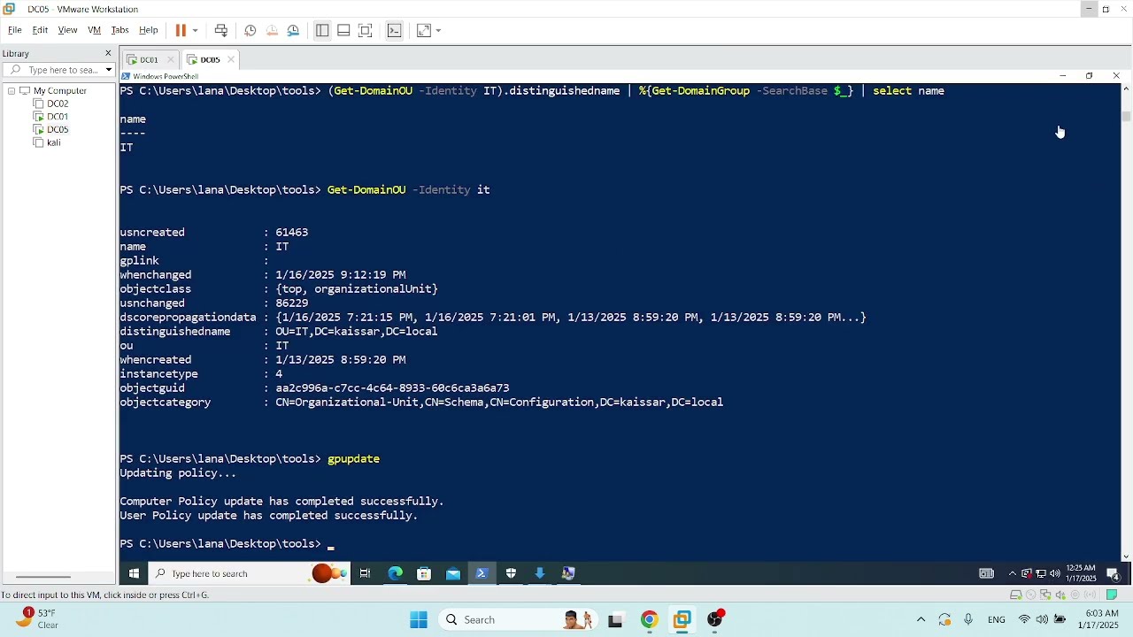The width and height of the screenshot is (1133, 637).
Task: Open the guest Windows Start menu
Action: pyautogui.click(x=134, y=573)
